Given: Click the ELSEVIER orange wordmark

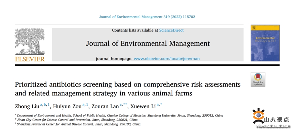Looking at the screenshot, I should (x=30, y=59).
